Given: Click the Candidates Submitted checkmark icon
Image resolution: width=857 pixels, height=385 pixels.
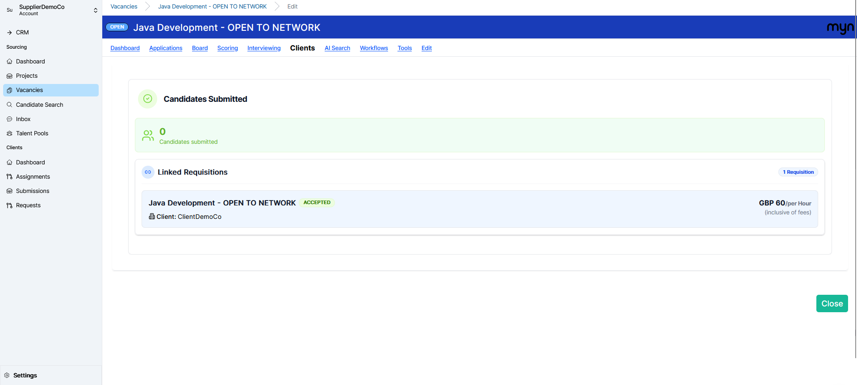Looking at the screenshot, I should [148, 99].
